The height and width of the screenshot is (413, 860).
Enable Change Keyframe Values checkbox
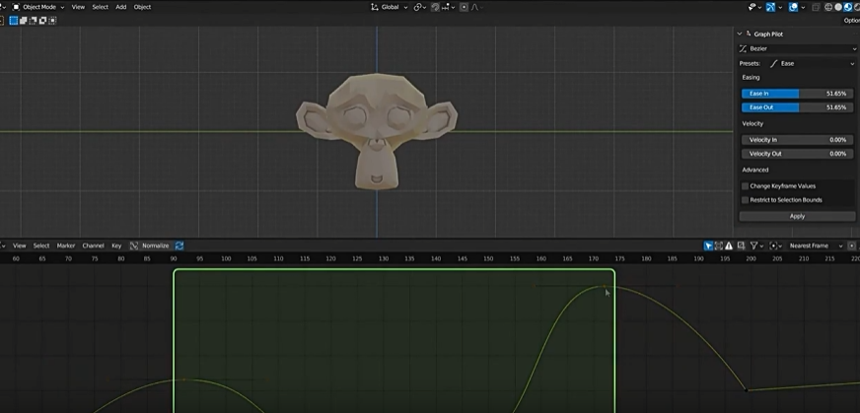point(745,185)
